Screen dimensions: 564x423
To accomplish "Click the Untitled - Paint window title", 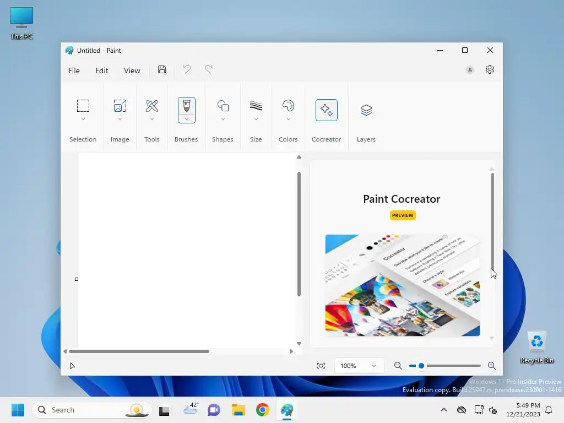I will [99, 50].
